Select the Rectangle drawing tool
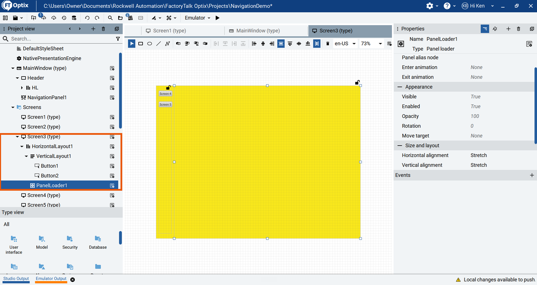Viewport: 537px width, 285px height. click(x=140, y=44)
